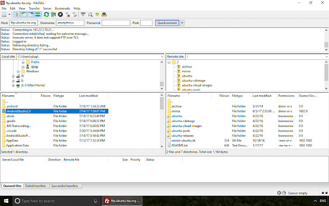Reconnect to the last server icon

(74, 14)
